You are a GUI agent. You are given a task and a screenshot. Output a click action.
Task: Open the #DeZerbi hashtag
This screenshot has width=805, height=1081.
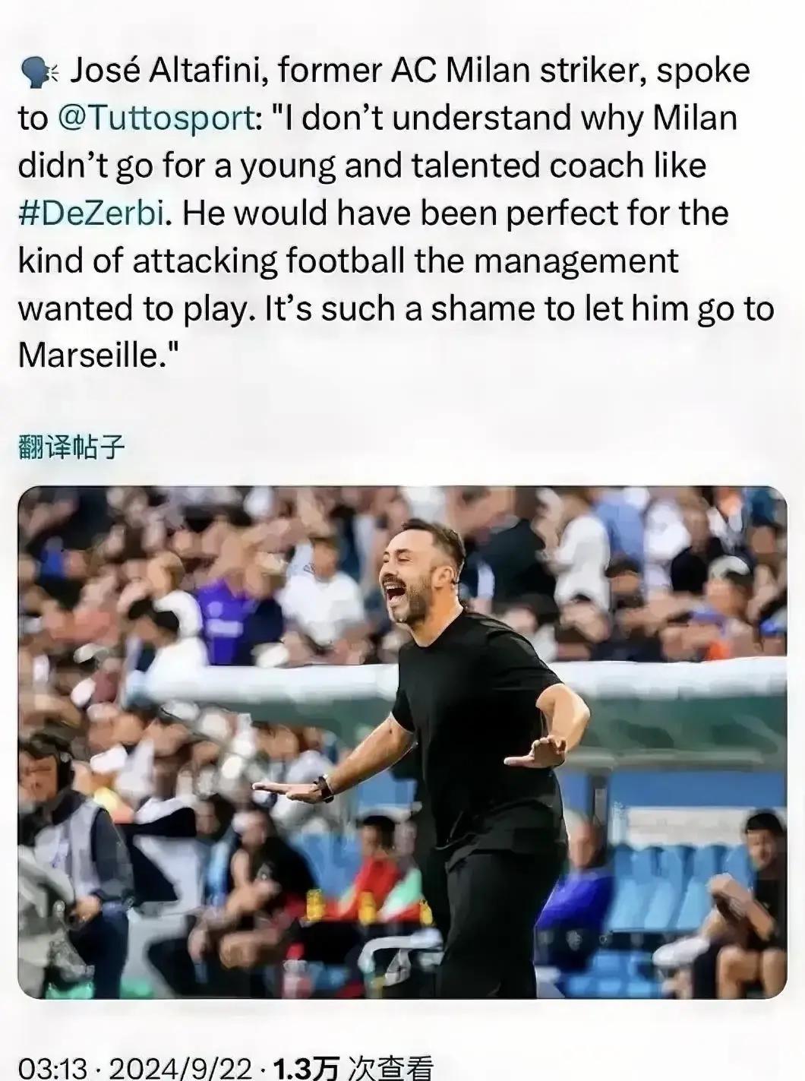[91, 213]
